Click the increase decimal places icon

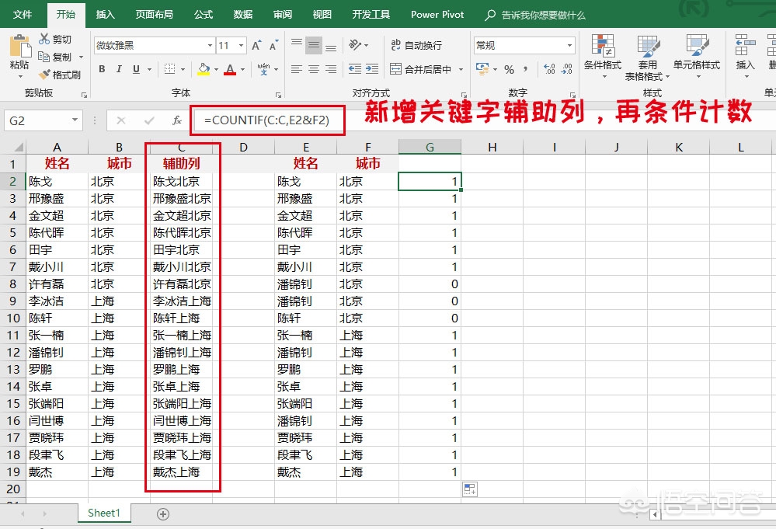point(549,69)
